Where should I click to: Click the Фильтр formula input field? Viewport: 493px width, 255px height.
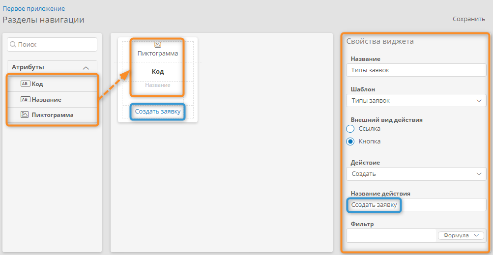point(391,236)
